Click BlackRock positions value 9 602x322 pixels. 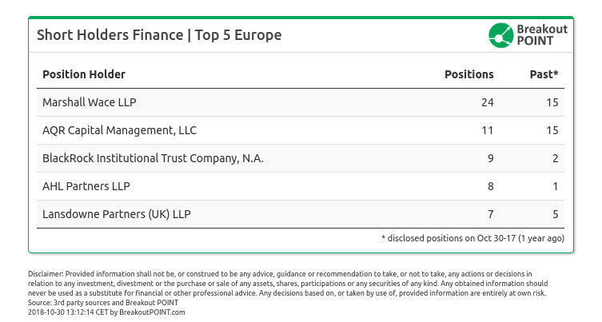click(x=490, y=158)
